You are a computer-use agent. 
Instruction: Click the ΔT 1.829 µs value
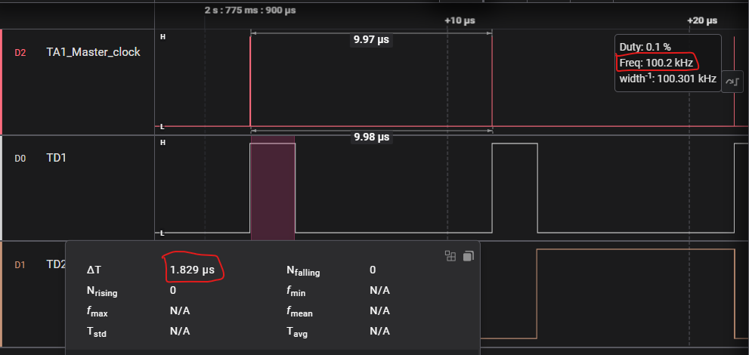(192, 270)
